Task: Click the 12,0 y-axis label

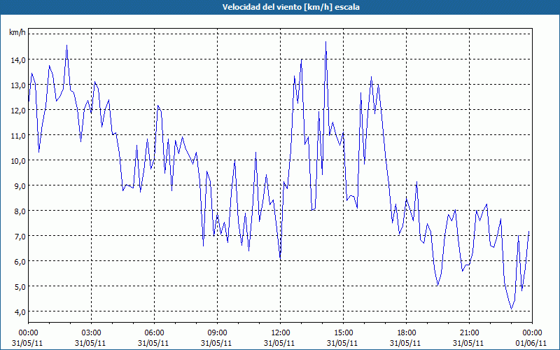Action: (18, 111)
